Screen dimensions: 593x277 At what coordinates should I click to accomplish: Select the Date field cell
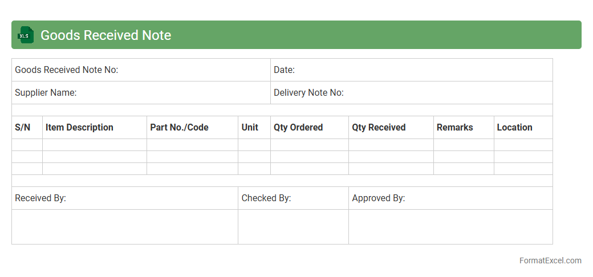[411, 70]
